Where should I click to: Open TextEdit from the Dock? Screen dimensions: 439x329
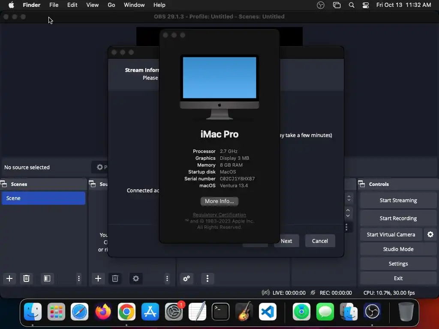(197, 311)
